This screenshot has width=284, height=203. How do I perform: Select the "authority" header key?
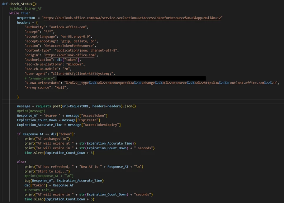[x=35, y=27]
